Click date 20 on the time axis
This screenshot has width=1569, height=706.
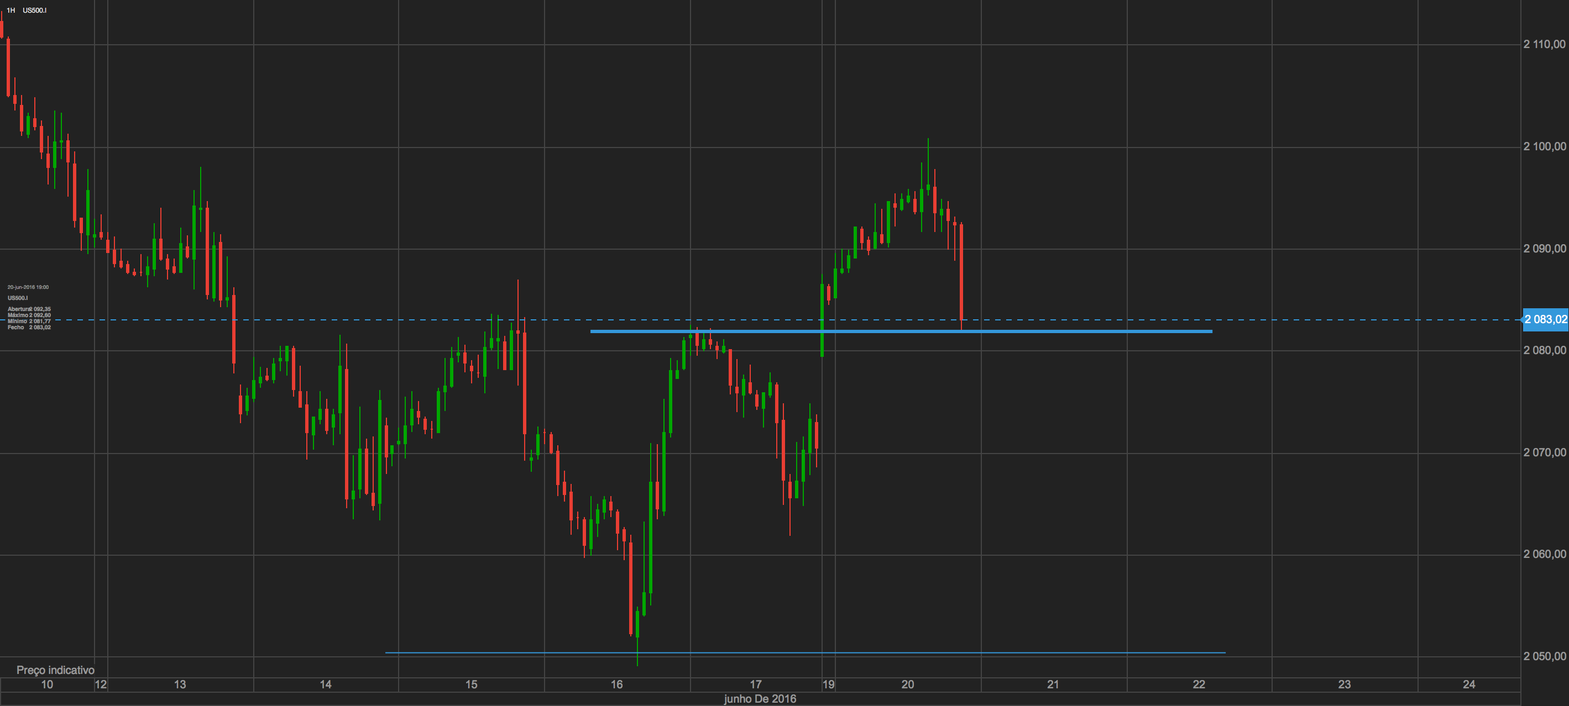908,684
